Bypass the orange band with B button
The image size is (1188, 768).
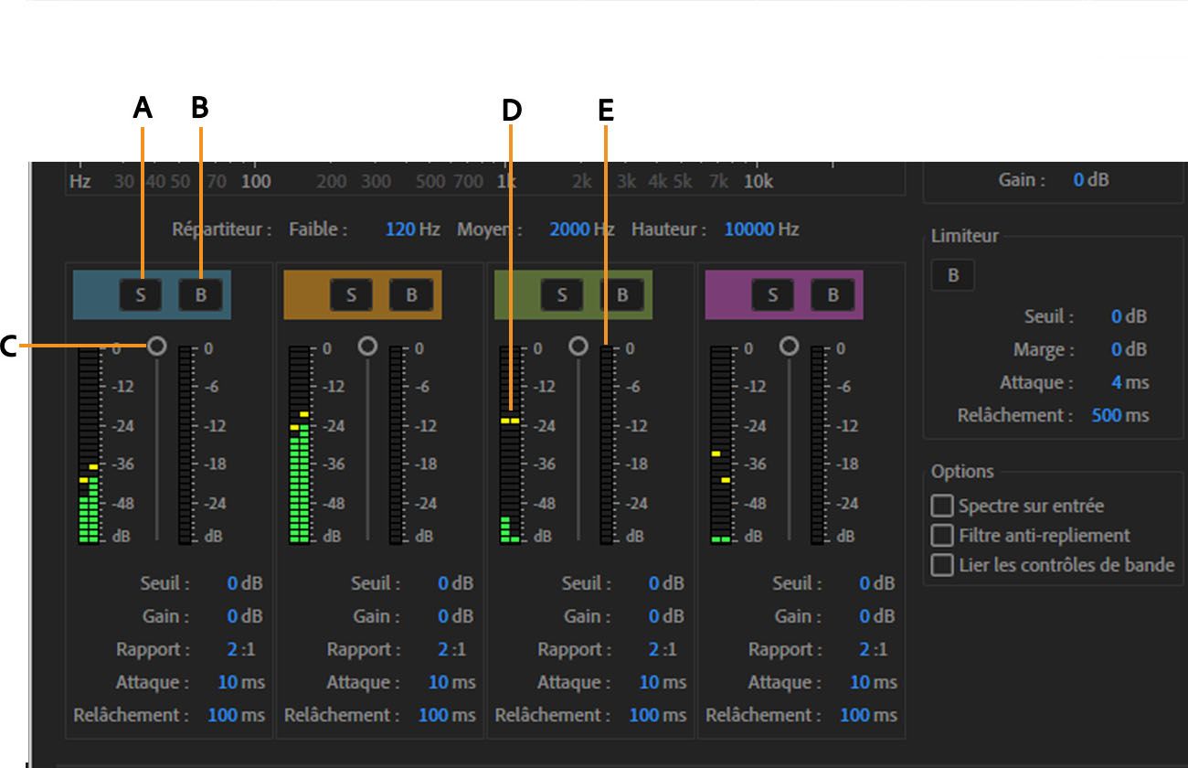click(411, 295)
